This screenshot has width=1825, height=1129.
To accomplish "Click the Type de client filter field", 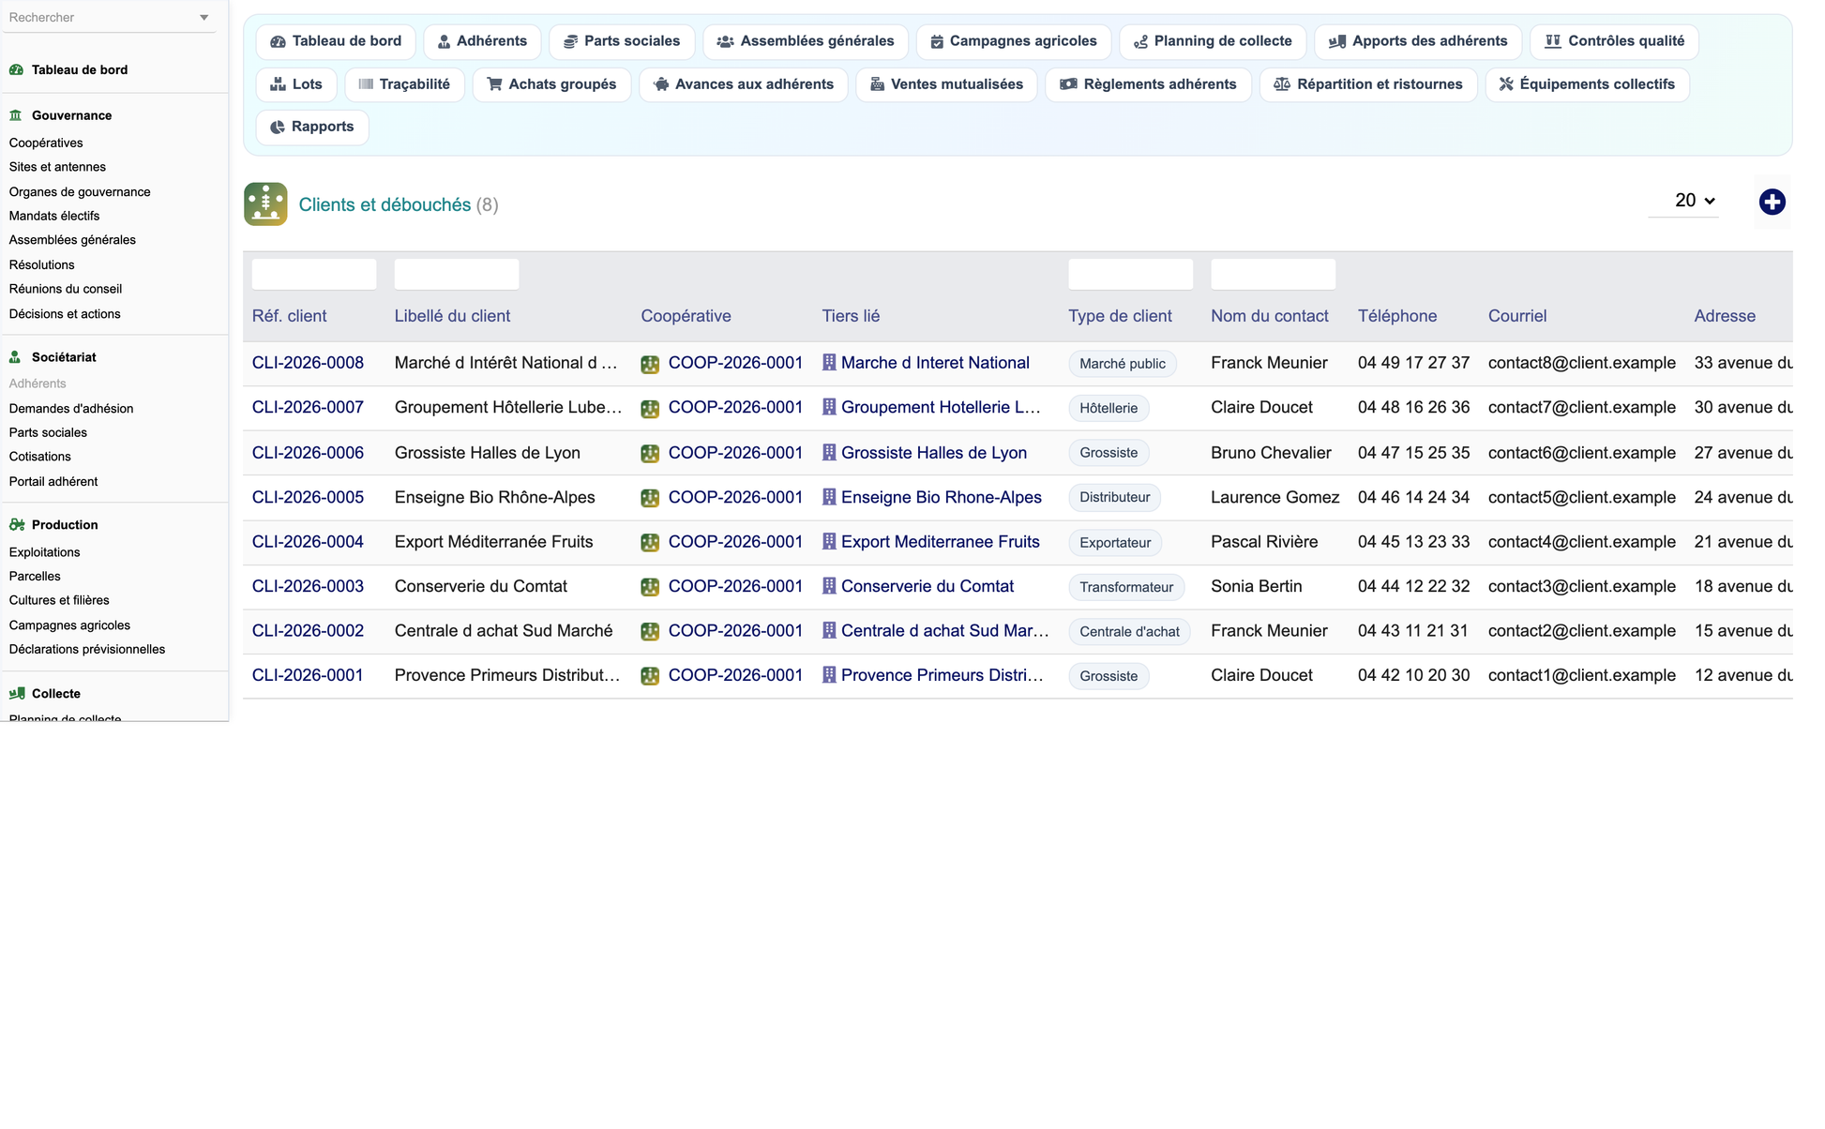I will coord(1130,274).
